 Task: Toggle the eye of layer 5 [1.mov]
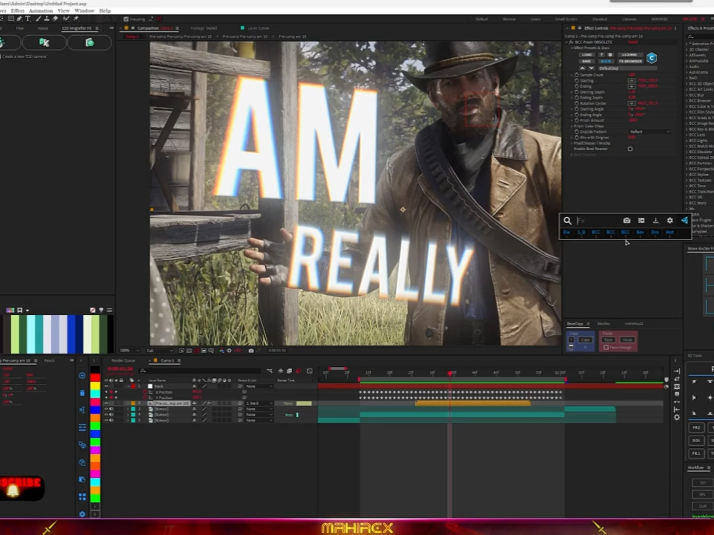coord(106,420)
